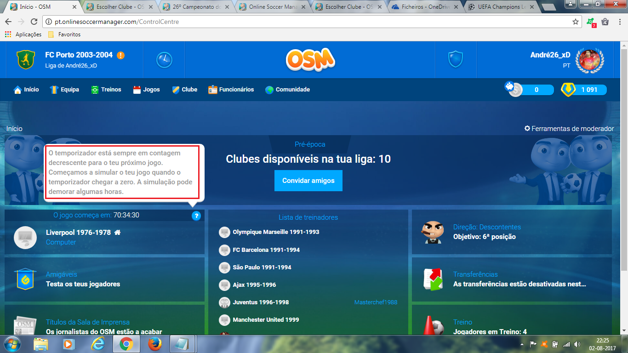Screen dimensions: 628x353
Task: Select Manchester United 1999 in list
Action: (266, 320)
